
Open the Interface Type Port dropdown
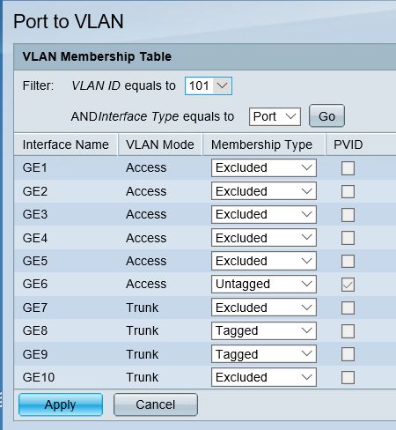pos(275,116)
